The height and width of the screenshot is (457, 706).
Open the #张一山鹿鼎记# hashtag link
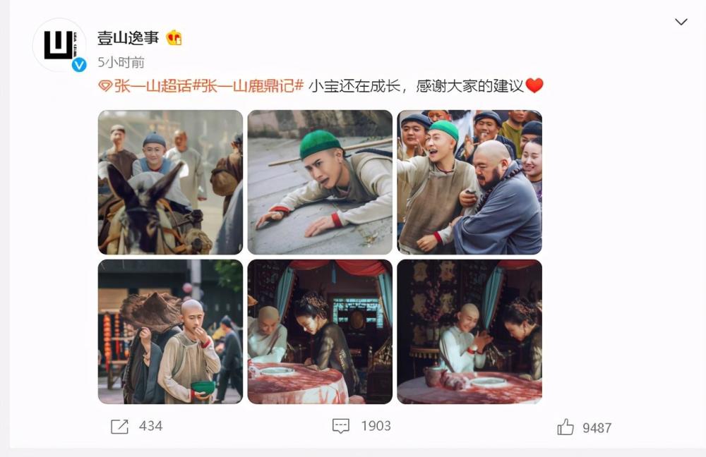(248, 85)
